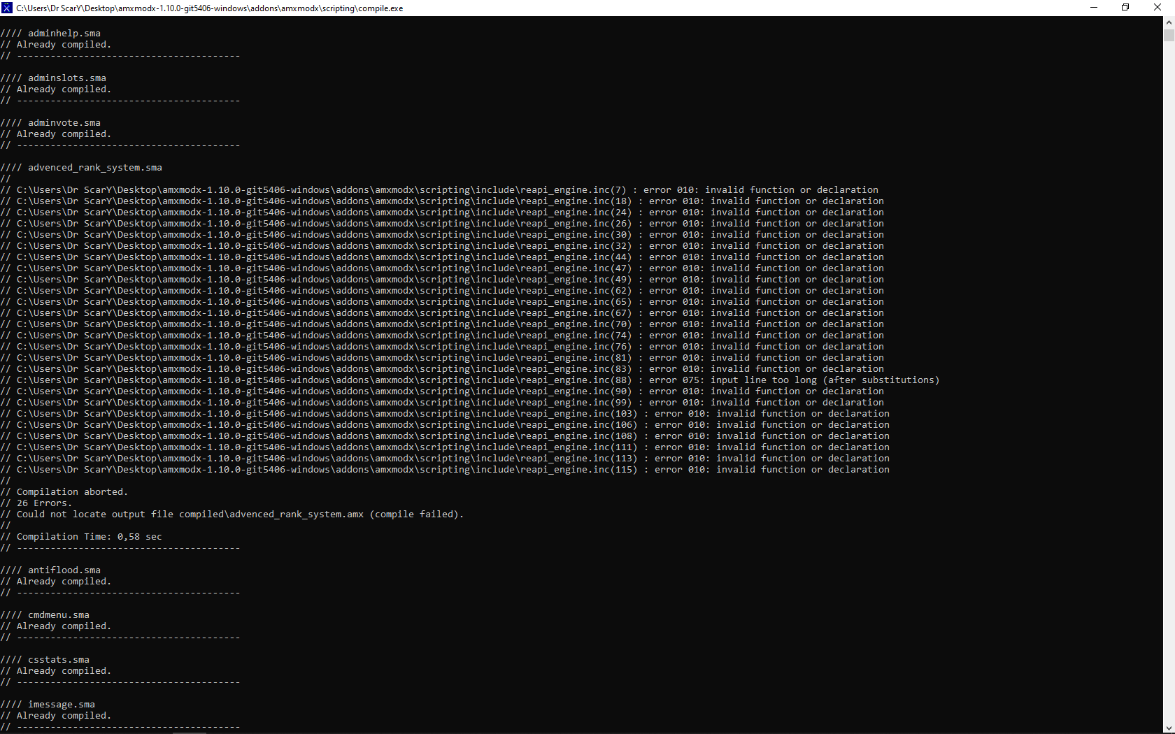Click the reapi_engine.inc(7) error line
This screenshot has height=734, width=1175.
(448, 190)
